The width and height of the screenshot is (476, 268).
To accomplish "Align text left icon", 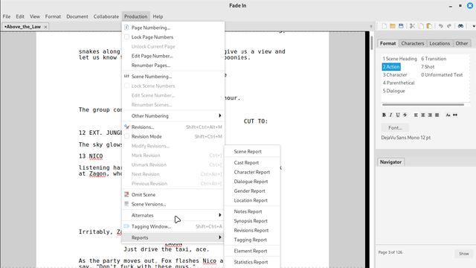I will (x=416, y=115).
